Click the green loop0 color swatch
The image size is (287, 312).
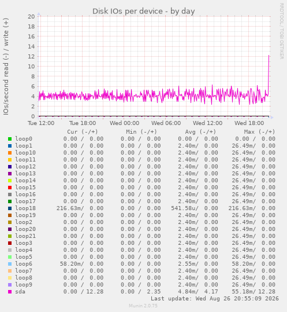(10, 139)
